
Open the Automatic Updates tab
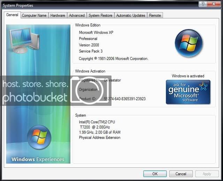tap(131, 15)
